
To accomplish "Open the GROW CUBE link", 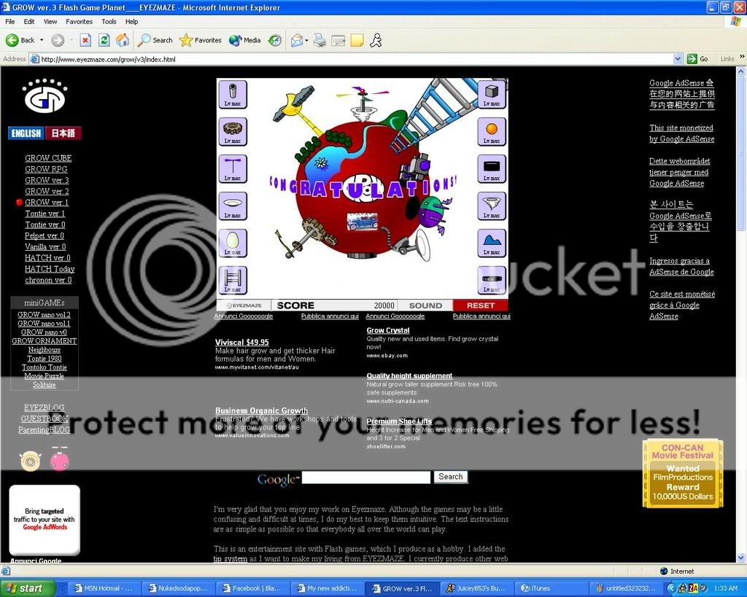I will [x=48, y=158].
